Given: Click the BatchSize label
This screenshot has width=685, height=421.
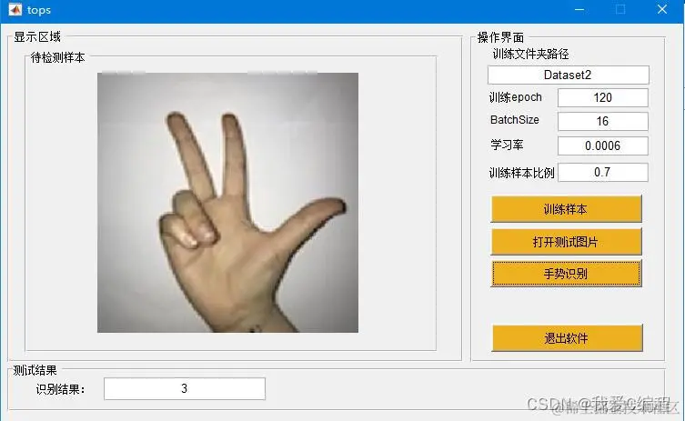Looking at the screenshot, I should 515,120.
